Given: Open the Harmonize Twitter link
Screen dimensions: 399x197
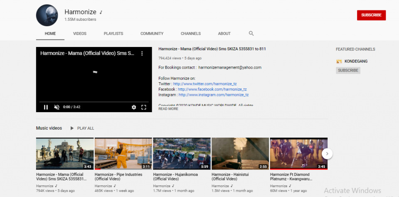Looking at the screenshot, I should 204,84.
